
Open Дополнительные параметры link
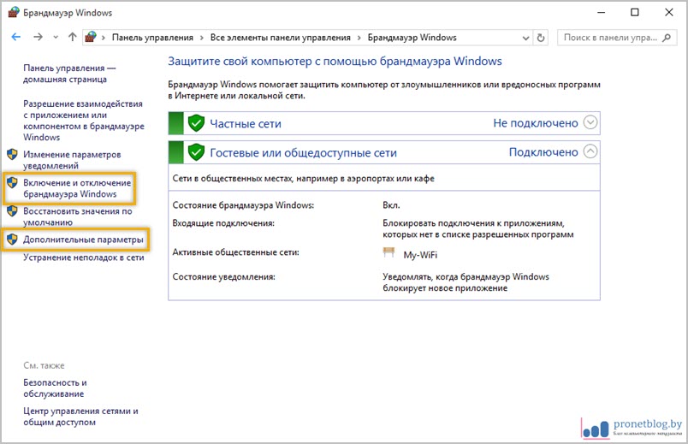(x=83, y=240)
